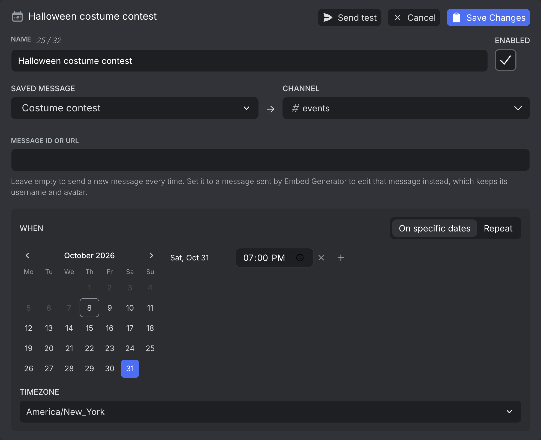Add another time with the plus icon
Image resolution: width=541 pixels, height=440 pixels.
click(x=341, y=258)
